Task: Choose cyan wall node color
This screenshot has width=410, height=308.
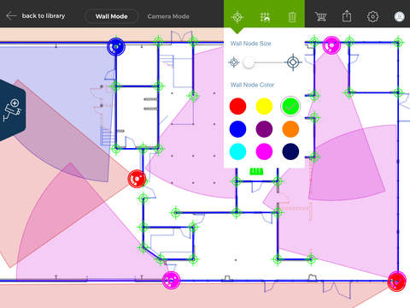Action: coord(237,151)
